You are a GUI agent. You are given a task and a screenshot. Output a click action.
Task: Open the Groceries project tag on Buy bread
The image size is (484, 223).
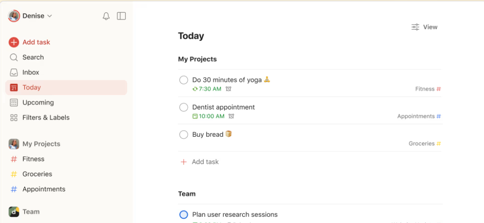(x=424, y=143)
